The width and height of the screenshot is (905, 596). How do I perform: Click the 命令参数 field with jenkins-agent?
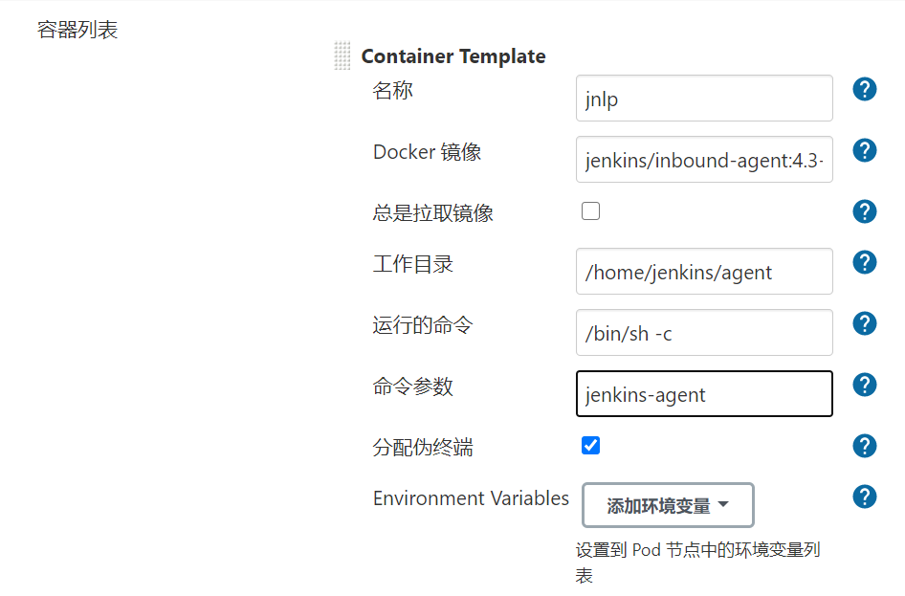point(704,393)
